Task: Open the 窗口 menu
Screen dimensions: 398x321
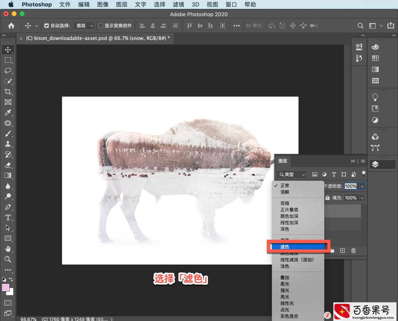Action: coord(231,4)
